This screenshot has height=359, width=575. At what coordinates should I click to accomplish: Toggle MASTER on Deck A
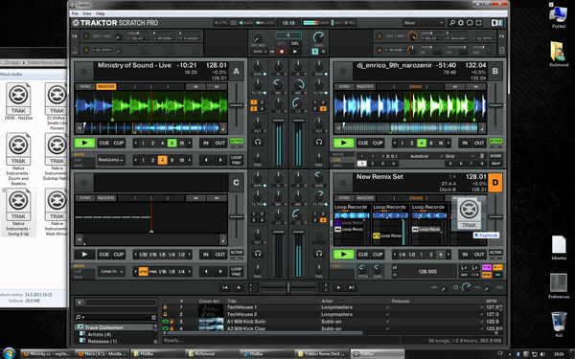106,87
